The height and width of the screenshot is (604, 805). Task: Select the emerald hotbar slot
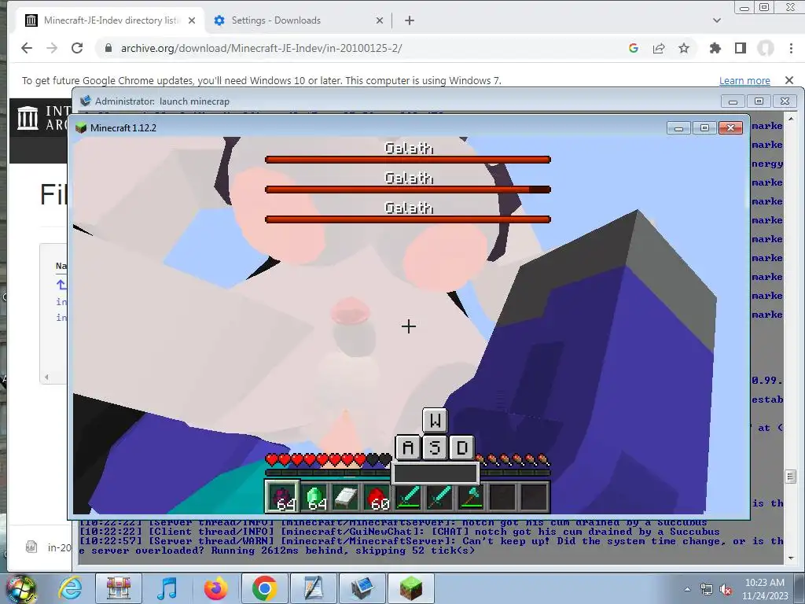point(314,497)
